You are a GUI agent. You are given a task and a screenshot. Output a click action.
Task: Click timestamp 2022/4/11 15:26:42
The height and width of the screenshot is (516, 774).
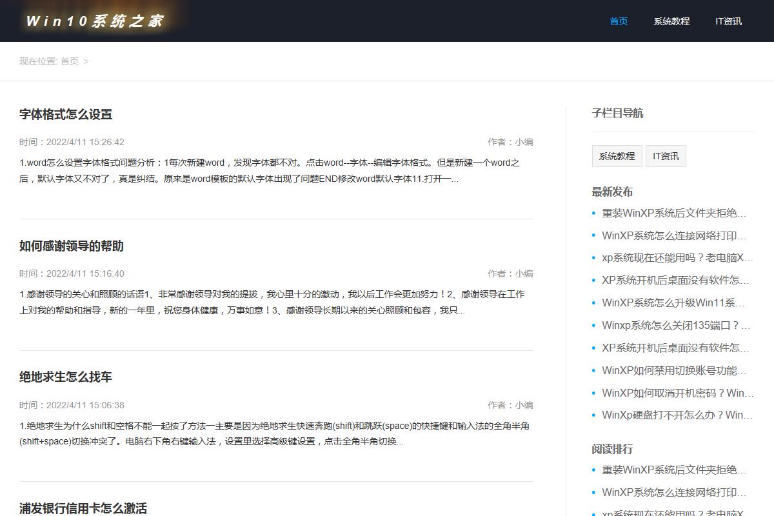point(85,142)
